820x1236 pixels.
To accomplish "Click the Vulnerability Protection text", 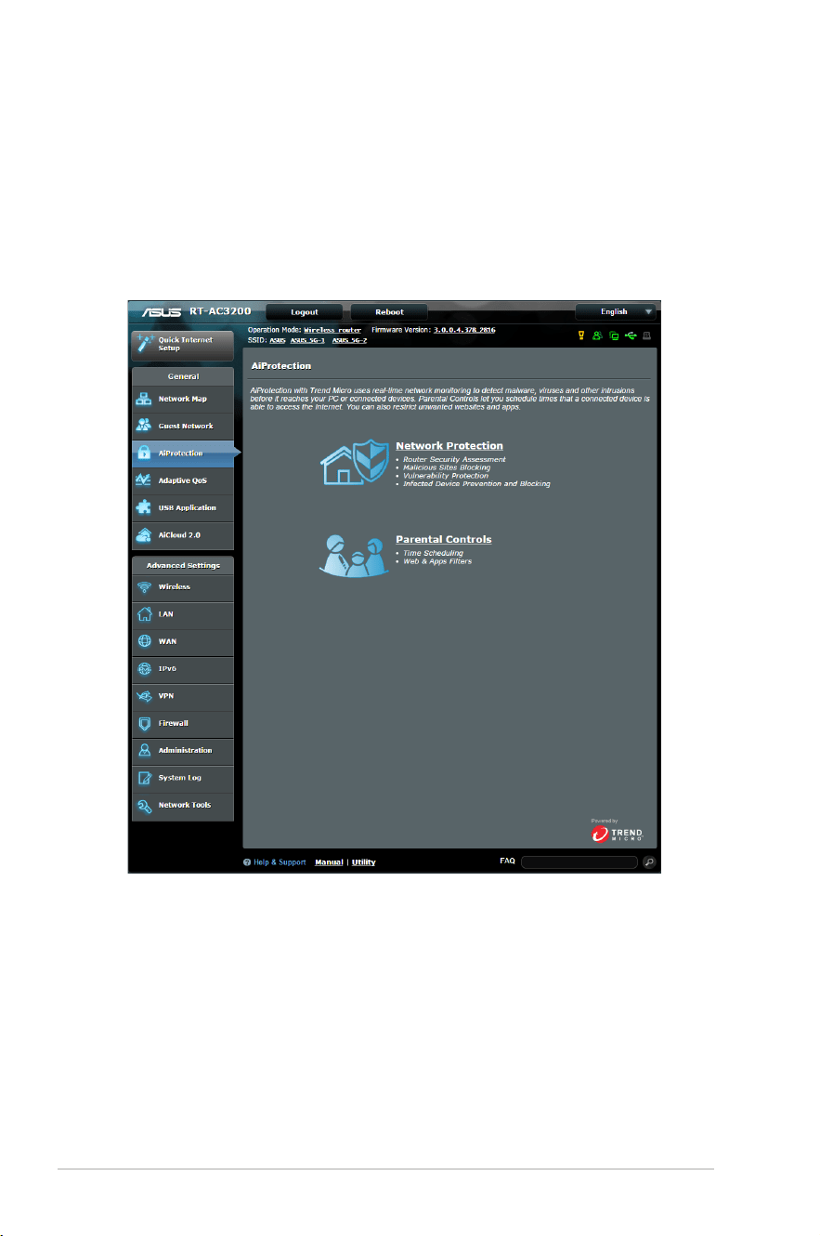I will [x=446, y=476].
